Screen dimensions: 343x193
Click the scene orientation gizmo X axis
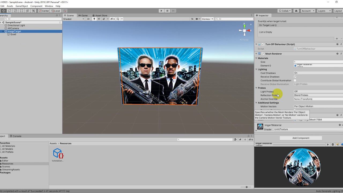249,31
